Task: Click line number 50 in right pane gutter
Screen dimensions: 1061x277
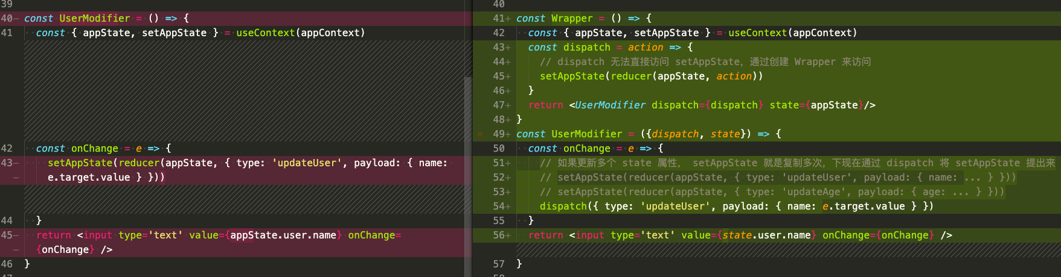Action: (498, 149)
